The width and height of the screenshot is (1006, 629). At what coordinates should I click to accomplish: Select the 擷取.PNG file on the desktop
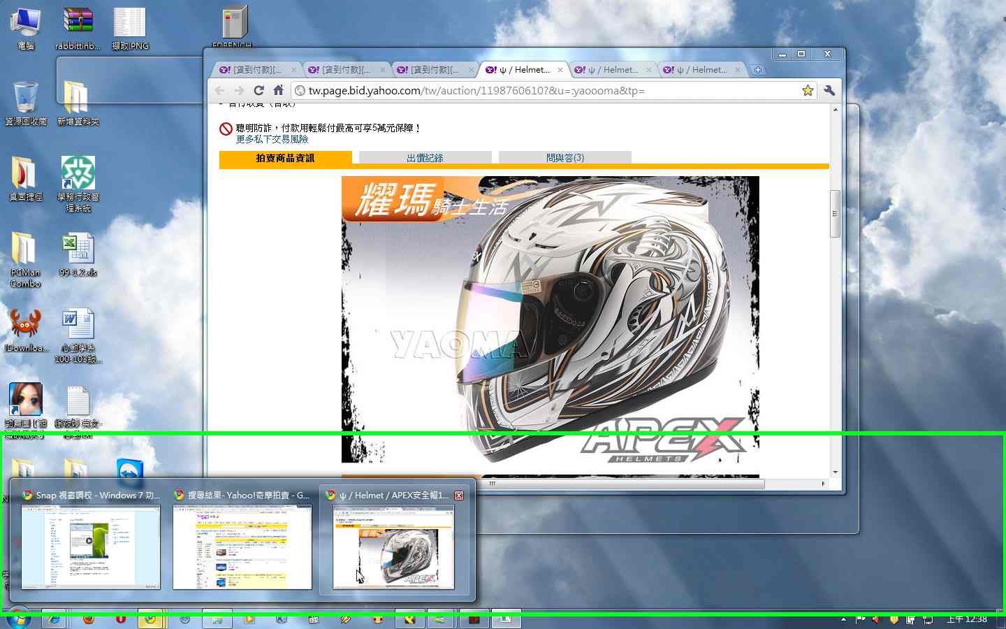coord(131,29)
